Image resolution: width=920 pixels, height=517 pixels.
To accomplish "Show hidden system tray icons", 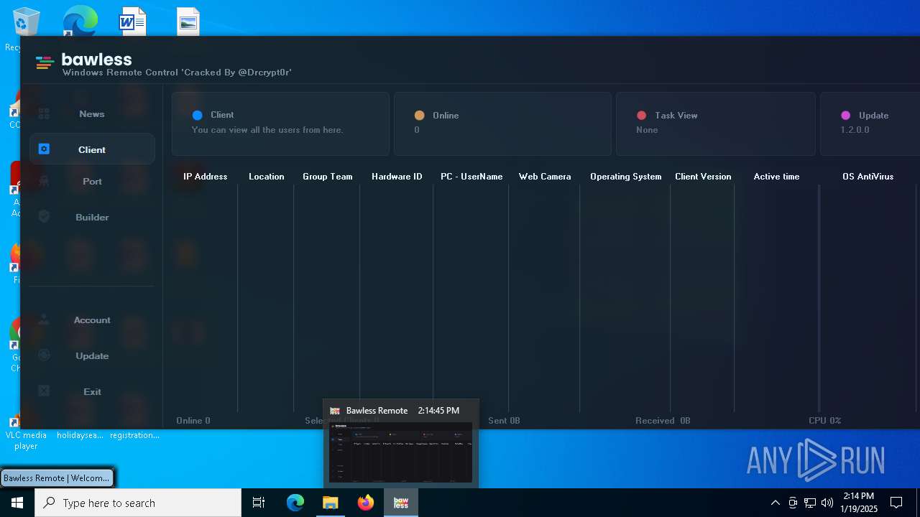I will tap(775, 503).
